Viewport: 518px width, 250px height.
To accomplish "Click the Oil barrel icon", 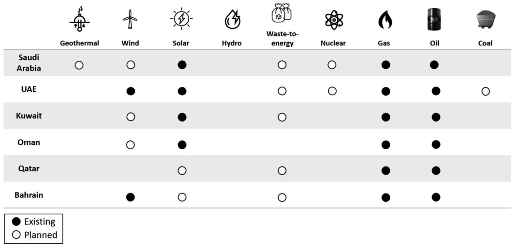I will 434,20.
